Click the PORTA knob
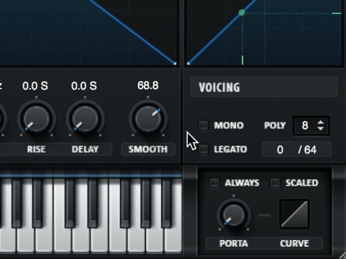The height and width of the screenshot is (259, 346). 234,215
